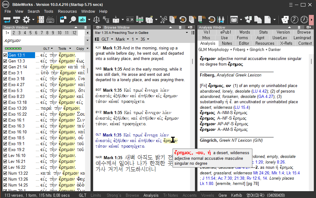This screenshot has height=198, width=316.
Task: Follow the LU 15.4 reference link
Action: tap(242, 107)
